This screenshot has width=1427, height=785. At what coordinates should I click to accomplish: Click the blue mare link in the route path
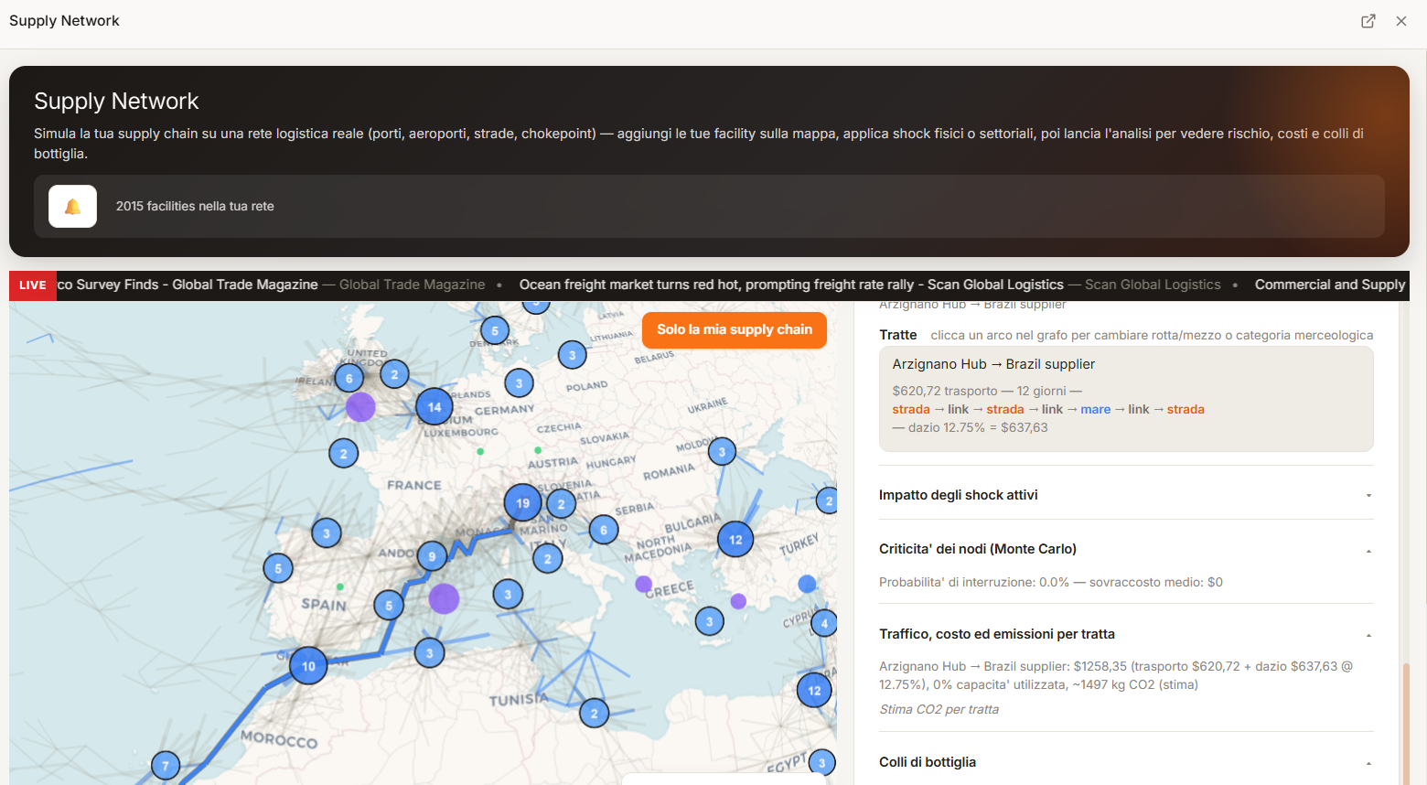[1095, 409]
